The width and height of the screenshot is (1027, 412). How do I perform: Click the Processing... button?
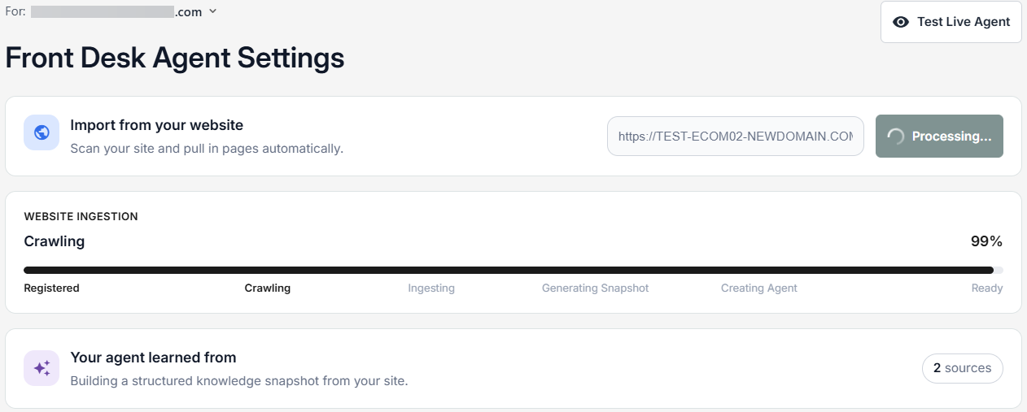pyautogui.click(x=939, y=136)
